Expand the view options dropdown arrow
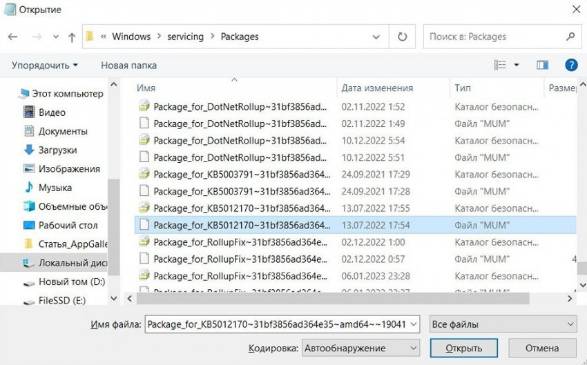Image resolution: width=587 pixels, height=365 pixels. coord(517,65)
